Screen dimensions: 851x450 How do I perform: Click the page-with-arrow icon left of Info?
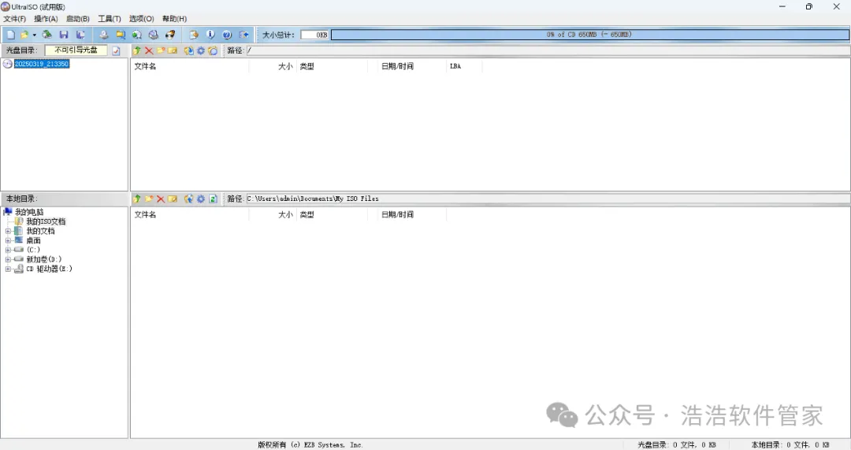(194, 35)
